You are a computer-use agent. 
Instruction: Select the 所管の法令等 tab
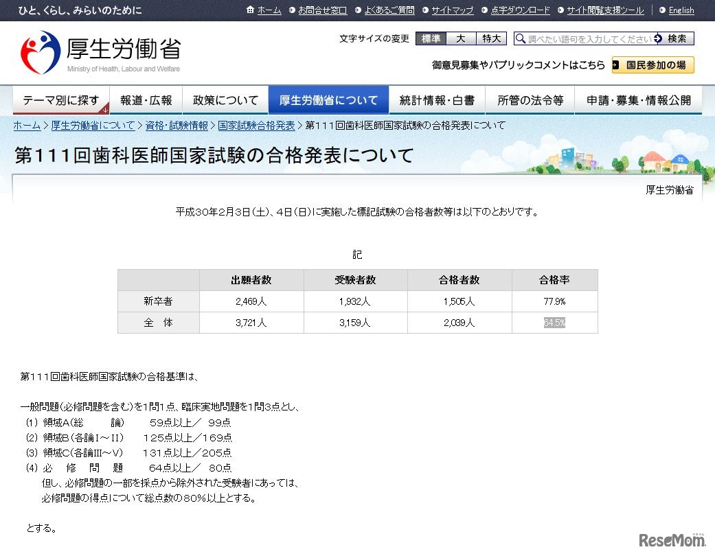coord(531,100)
